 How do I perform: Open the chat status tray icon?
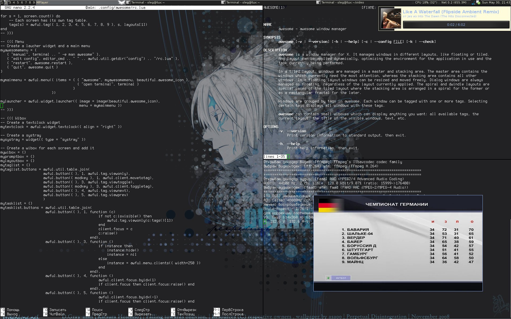[478, 2]
